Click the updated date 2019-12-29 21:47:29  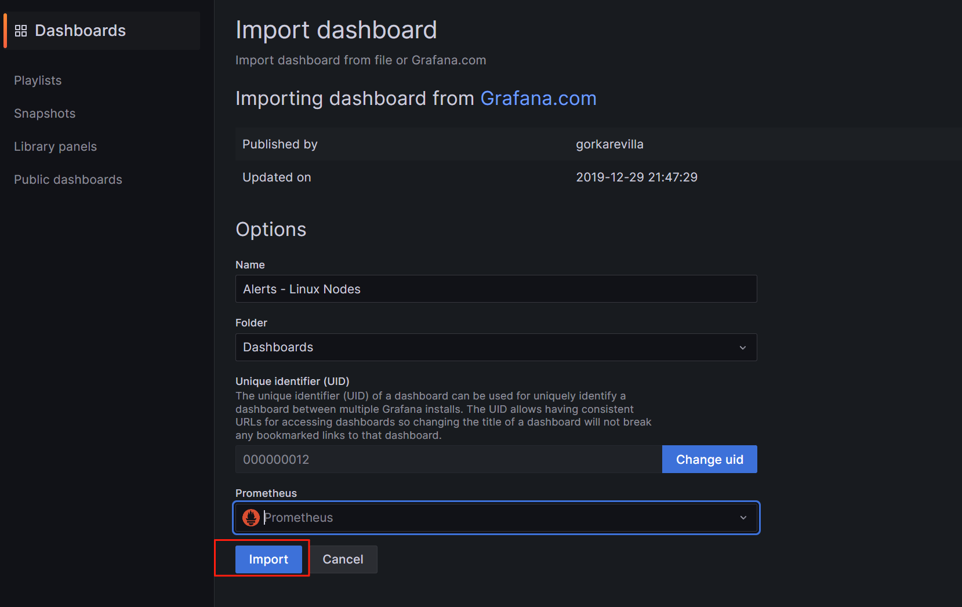(x=637, y=177)
